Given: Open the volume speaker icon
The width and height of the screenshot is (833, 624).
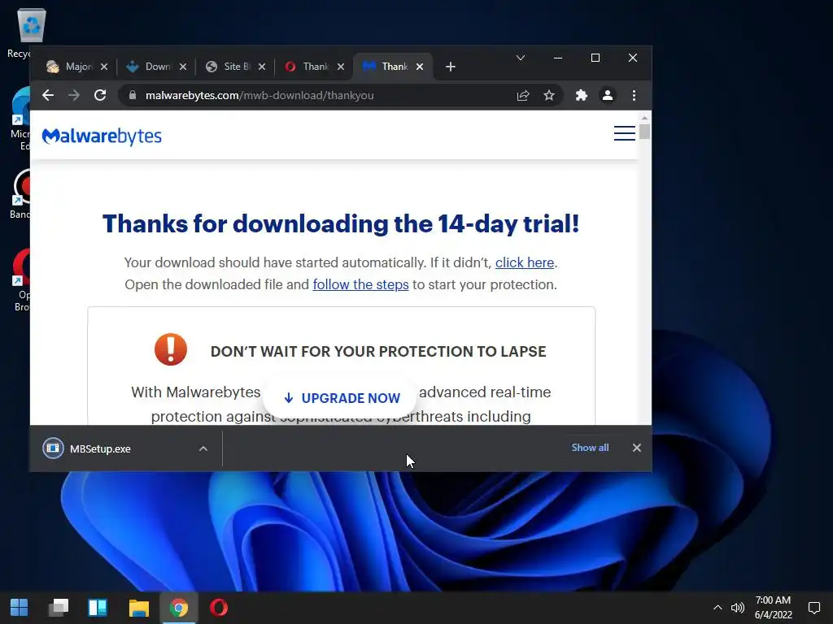Looking at the screenshot, I should [737, 608].
